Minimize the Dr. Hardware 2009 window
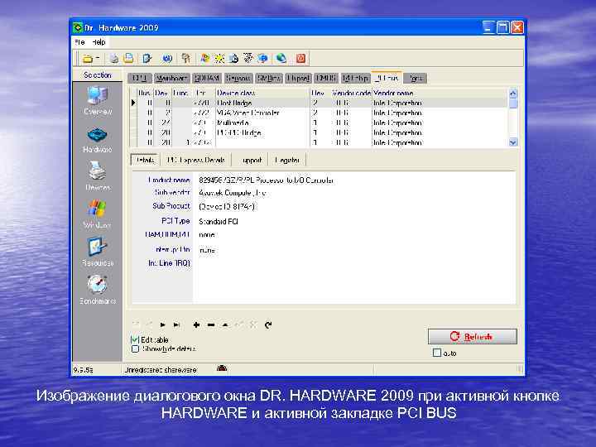 click(489, 27)
